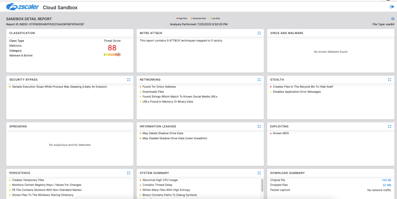Viewport: 397px width, 199px height.
Task: Select the Known MD5 exploiting entry
Action: pyautogui.click(x=280, y=133)
